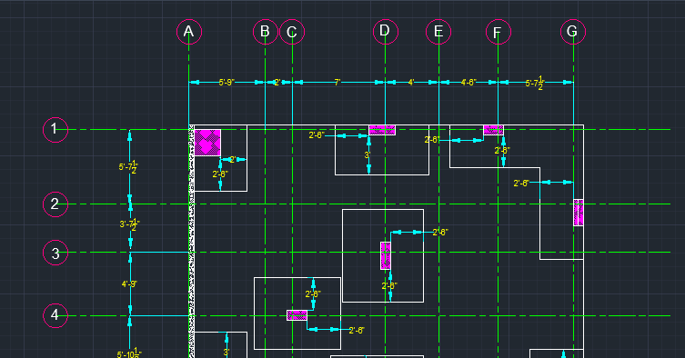Viewport: 685px width, 358px height.
Task: Pick the 3' dimension below the D-1 column
Action: tap(368, 155)
